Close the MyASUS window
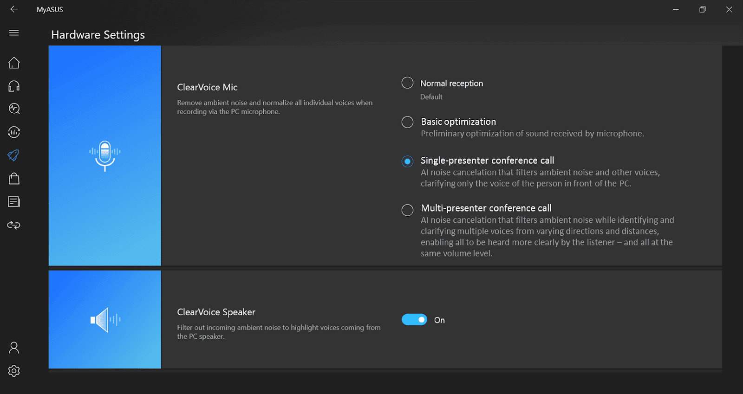 (729, 9)
